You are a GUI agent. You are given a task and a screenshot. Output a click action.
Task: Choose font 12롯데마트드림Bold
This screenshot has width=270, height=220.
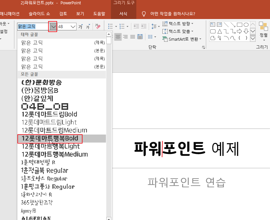pos(62,115)
